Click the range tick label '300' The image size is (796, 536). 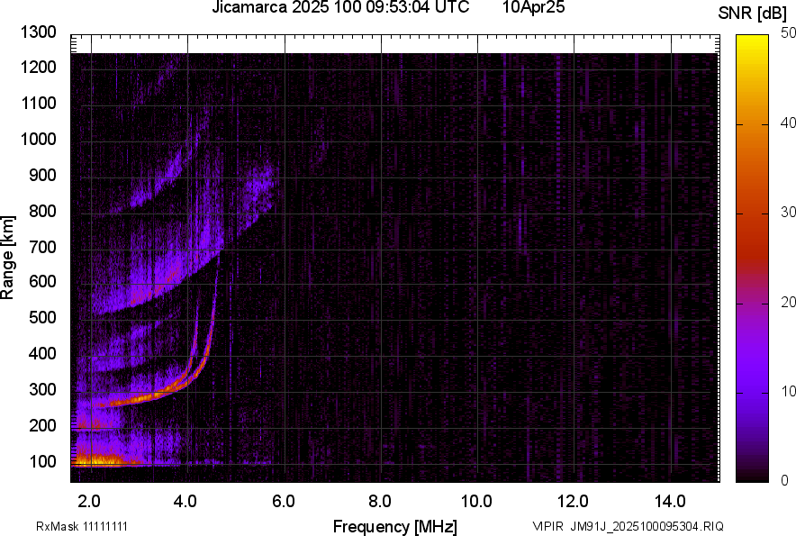[42, 390]
